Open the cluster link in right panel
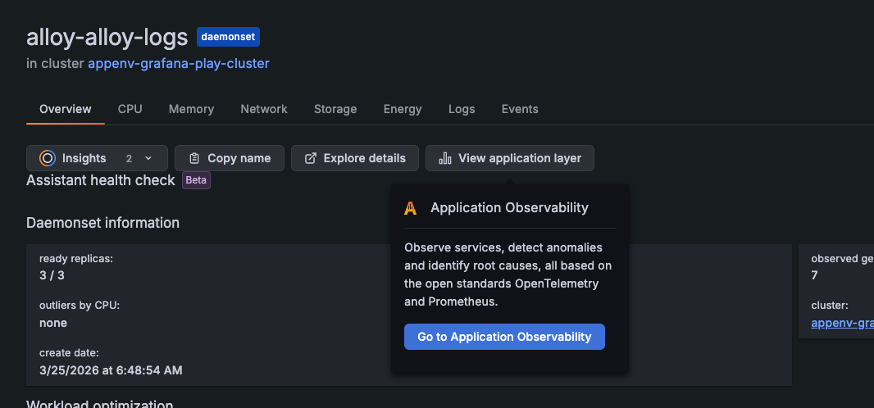 842,323
